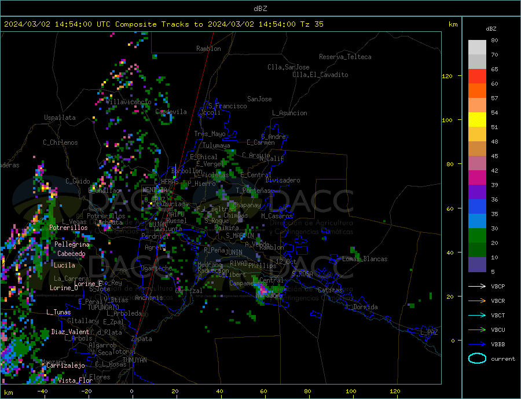The height and width of the screenshot is (399, 521).
Task: Click the C_Chilenos map label
Action: [60, 142]
